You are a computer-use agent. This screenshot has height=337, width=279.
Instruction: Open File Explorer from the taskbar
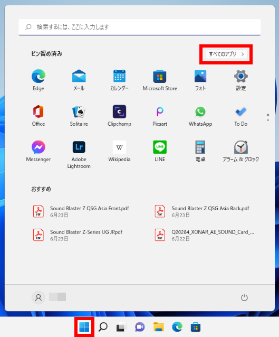point(158,327)
